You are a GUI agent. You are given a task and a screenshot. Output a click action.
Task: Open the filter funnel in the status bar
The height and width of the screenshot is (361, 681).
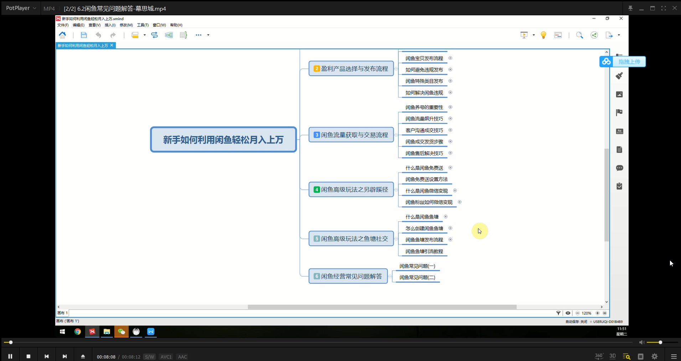pos(558,313)
